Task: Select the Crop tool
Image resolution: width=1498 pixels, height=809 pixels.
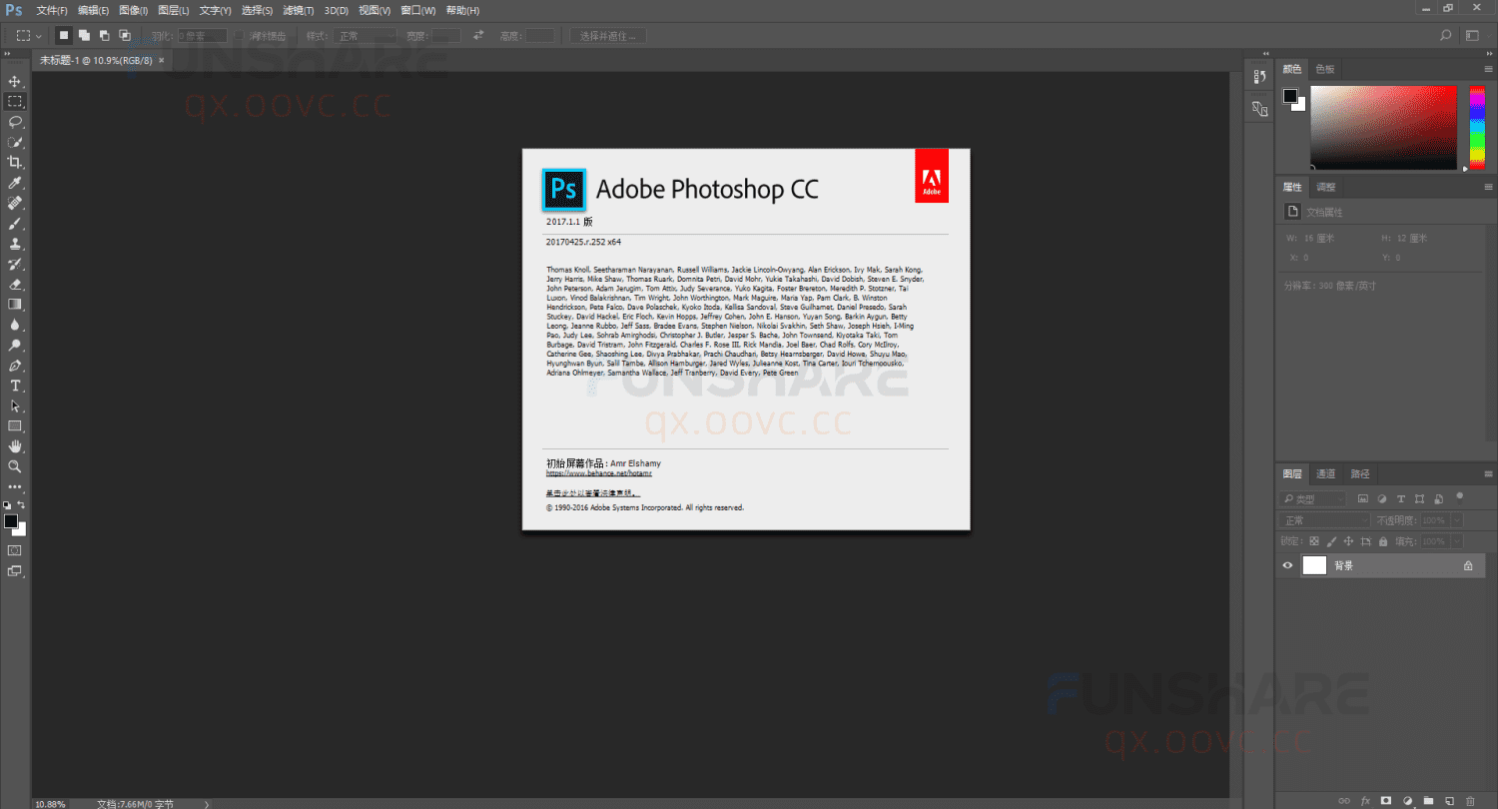Action: click(x=15, y=162)
